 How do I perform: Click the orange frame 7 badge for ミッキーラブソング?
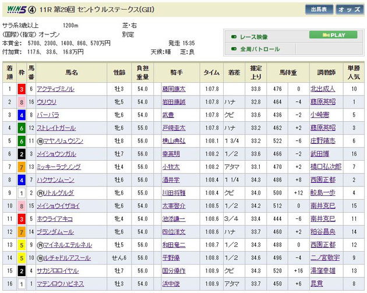click(22, 166)
